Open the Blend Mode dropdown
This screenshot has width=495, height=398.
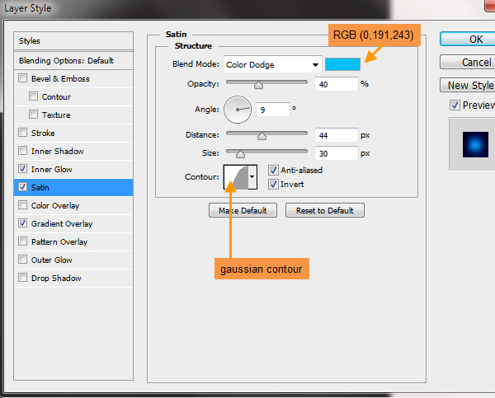point(271,65)
